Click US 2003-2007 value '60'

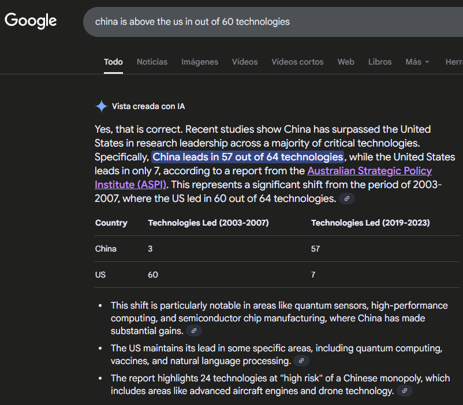coord(153,275)
